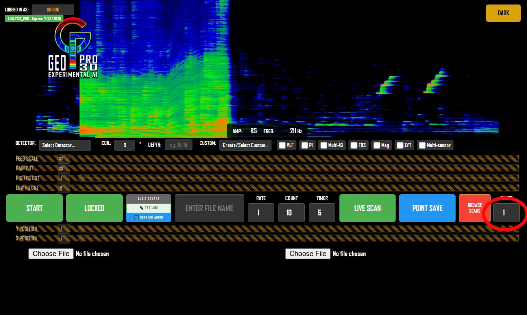Click the FEED SCALE value box 32
The image size is (527, 315).
(64, 159)
